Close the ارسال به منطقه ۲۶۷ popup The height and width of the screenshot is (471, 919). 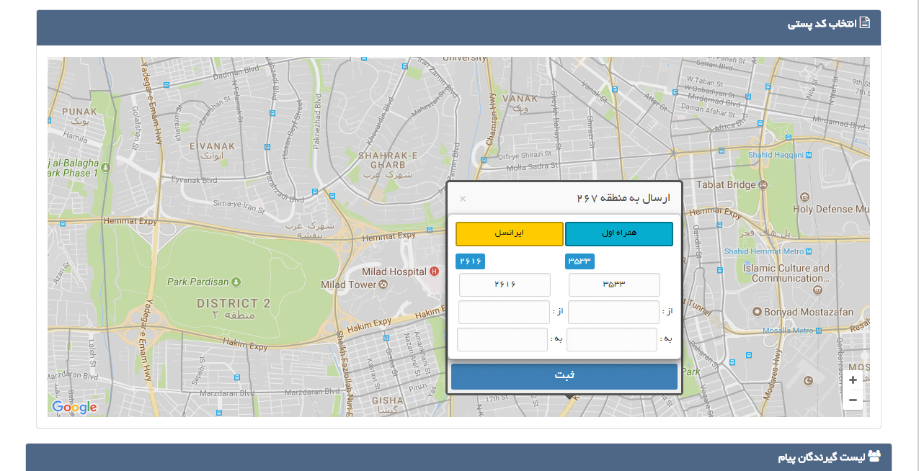pyautogui.click(x=463, y=199)
